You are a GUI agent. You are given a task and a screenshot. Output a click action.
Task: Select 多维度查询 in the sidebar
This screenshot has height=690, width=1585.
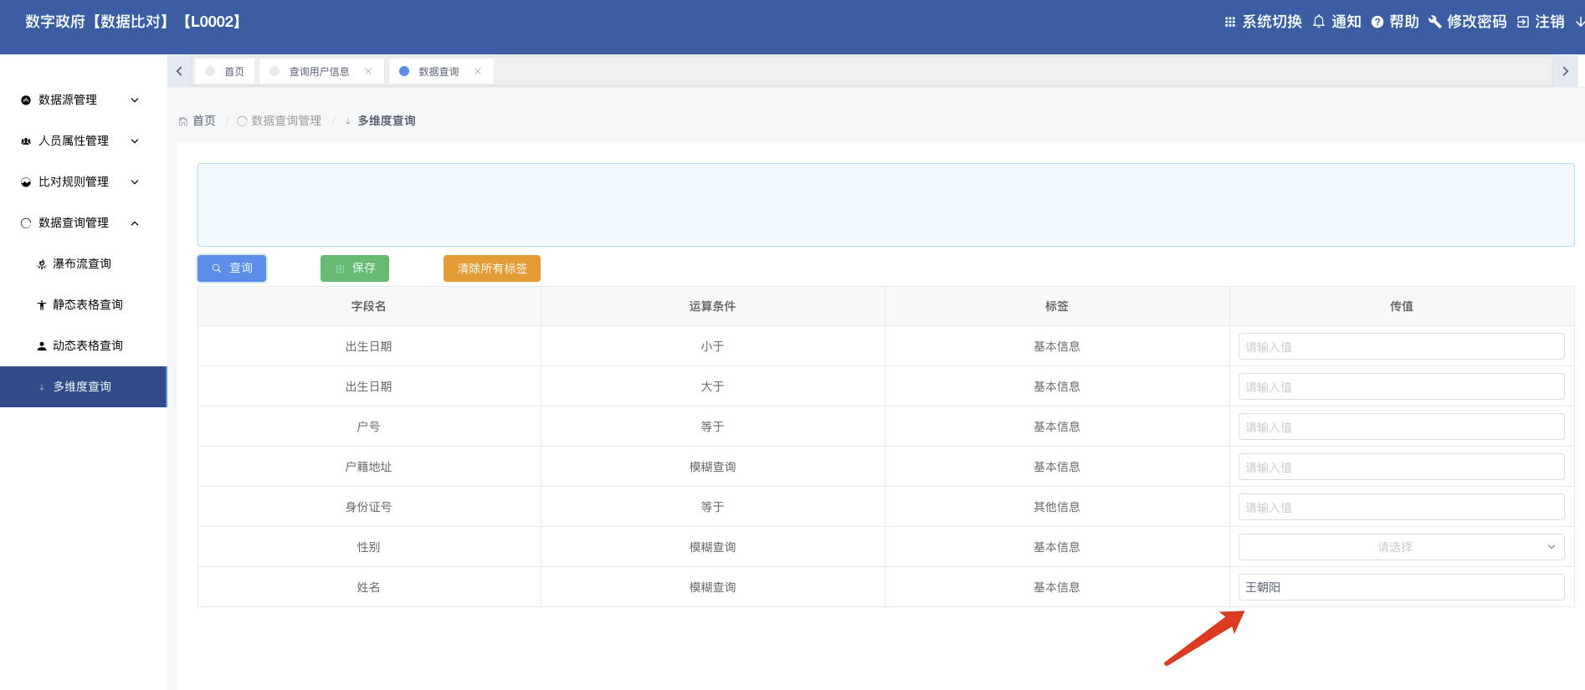(84, 386)
